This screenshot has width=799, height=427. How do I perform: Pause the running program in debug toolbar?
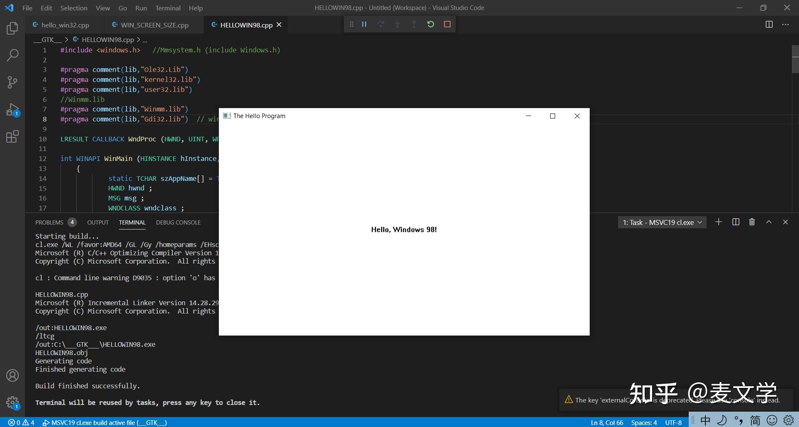[x=364, y=24]
